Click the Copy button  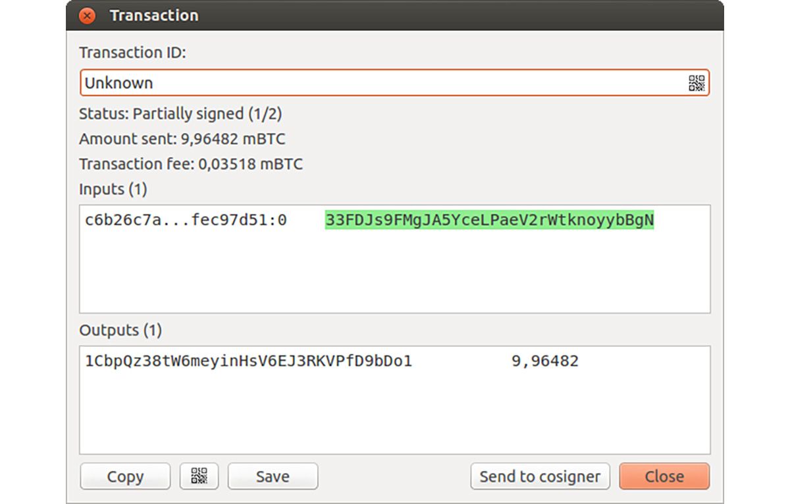click(x=125, y=476)
